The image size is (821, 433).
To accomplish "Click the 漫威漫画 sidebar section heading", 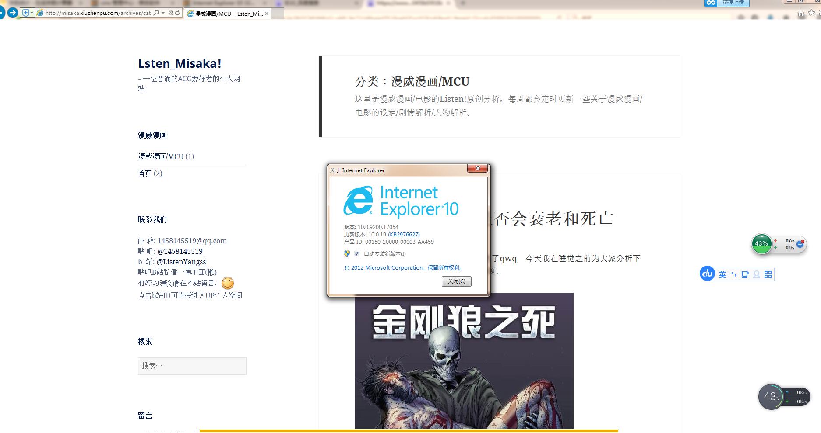I will tap(152, 135).
